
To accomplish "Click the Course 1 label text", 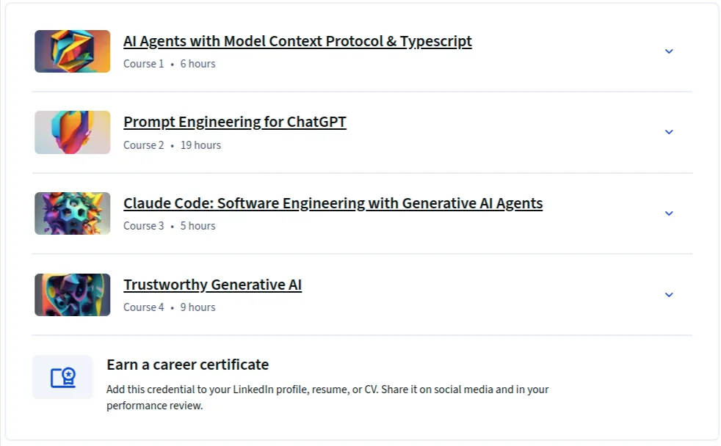I will tap(143, 64).
